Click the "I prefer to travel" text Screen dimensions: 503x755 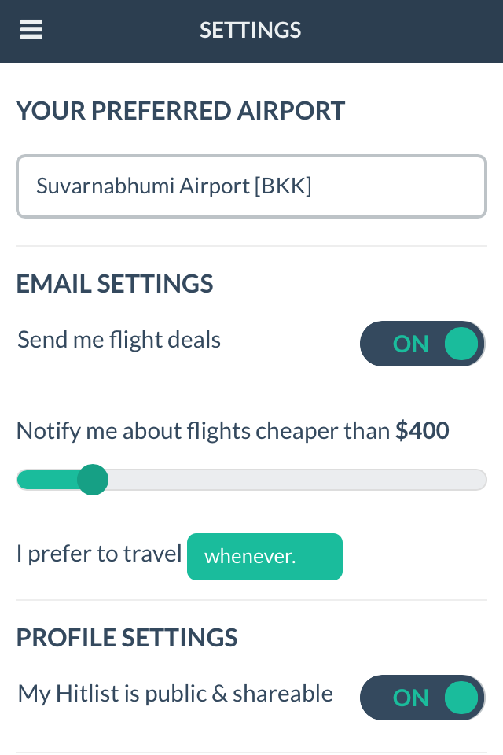tap(99, 554)
